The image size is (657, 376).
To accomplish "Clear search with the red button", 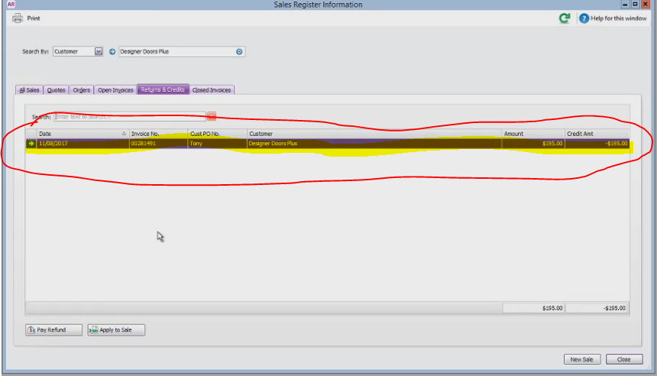I will pyautogui.click(x=212, y=116).
